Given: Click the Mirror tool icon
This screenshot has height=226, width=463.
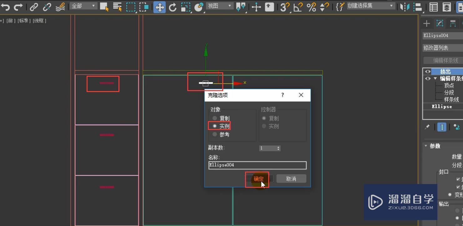Looking at the screenshot, I should pyautogui.click(x=405, y=7).
